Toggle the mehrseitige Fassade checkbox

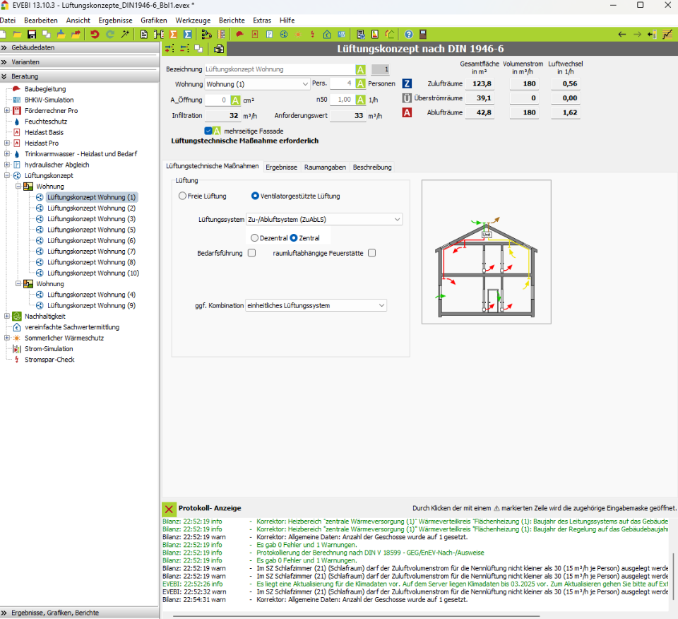point(209,131)
